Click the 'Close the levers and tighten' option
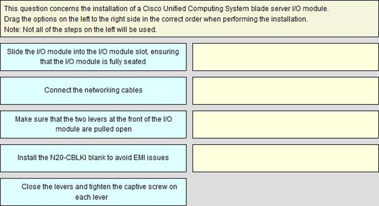This screenshot has width=379, height=206. (x=93, y=192)
